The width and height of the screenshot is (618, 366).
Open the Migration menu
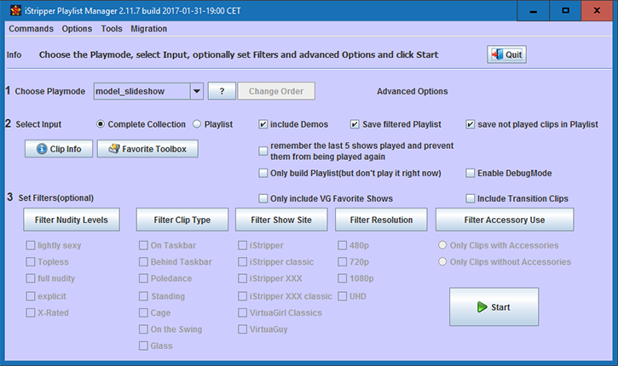click(x=149, y=29)
